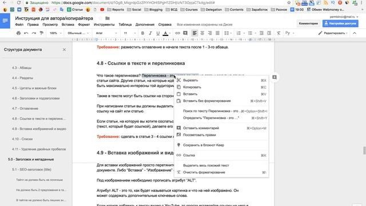Open the input language Ру dropdown
The image size is (366, 206).
289,33
